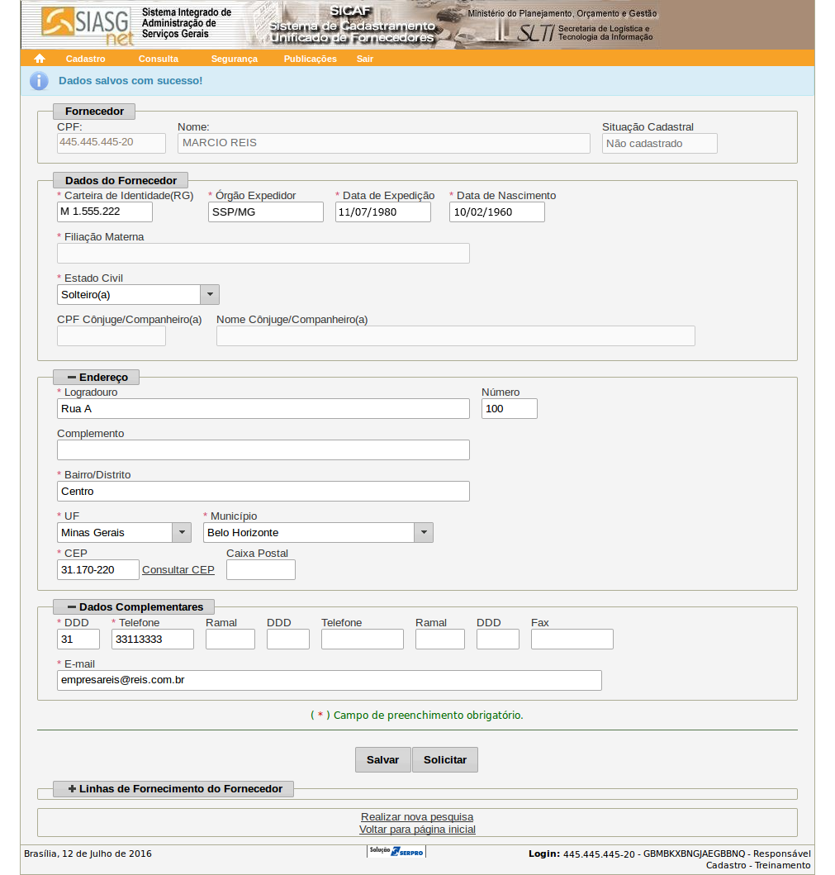Screen dimensions: 835x875
Task: Collapse the Dados Complementares section
Action: tap(134, 606)
